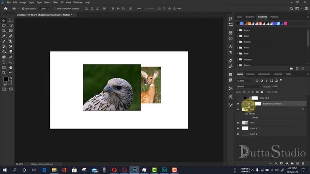Select the Horizontal Type tool
Viewport: 310px width, 174px height.
(x=4, y=62)
